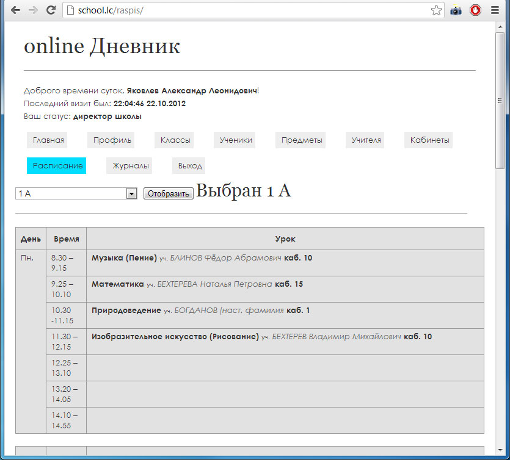Click the Природоведение lesson
510x460 pixels.
tap(126, 311)
